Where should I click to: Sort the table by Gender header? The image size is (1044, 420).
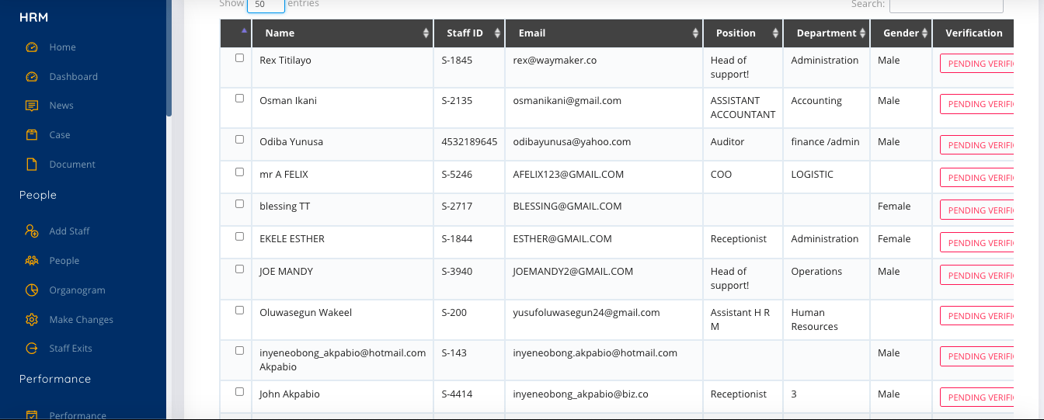click(x=901, y=33)
